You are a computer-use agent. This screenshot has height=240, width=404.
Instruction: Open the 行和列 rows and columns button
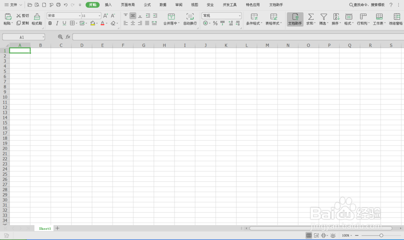pos(363,19)
